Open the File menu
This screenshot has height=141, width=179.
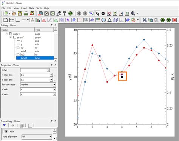[3, 8]
